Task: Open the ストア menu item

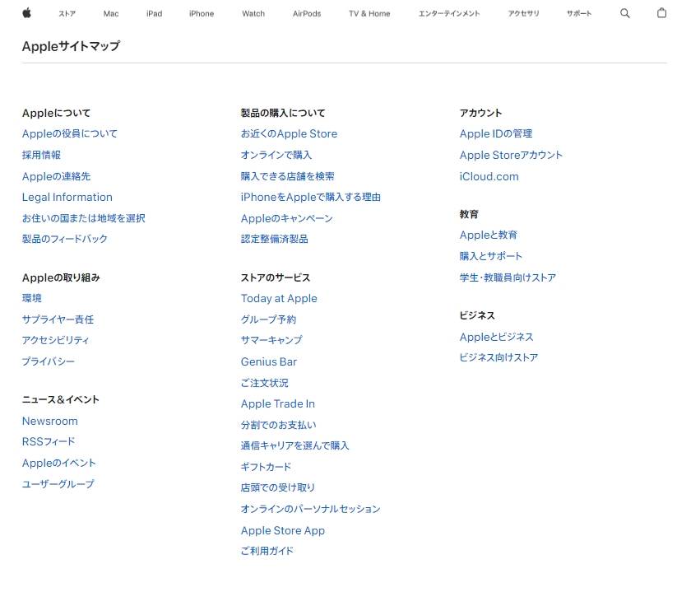Action: (67, 14)
